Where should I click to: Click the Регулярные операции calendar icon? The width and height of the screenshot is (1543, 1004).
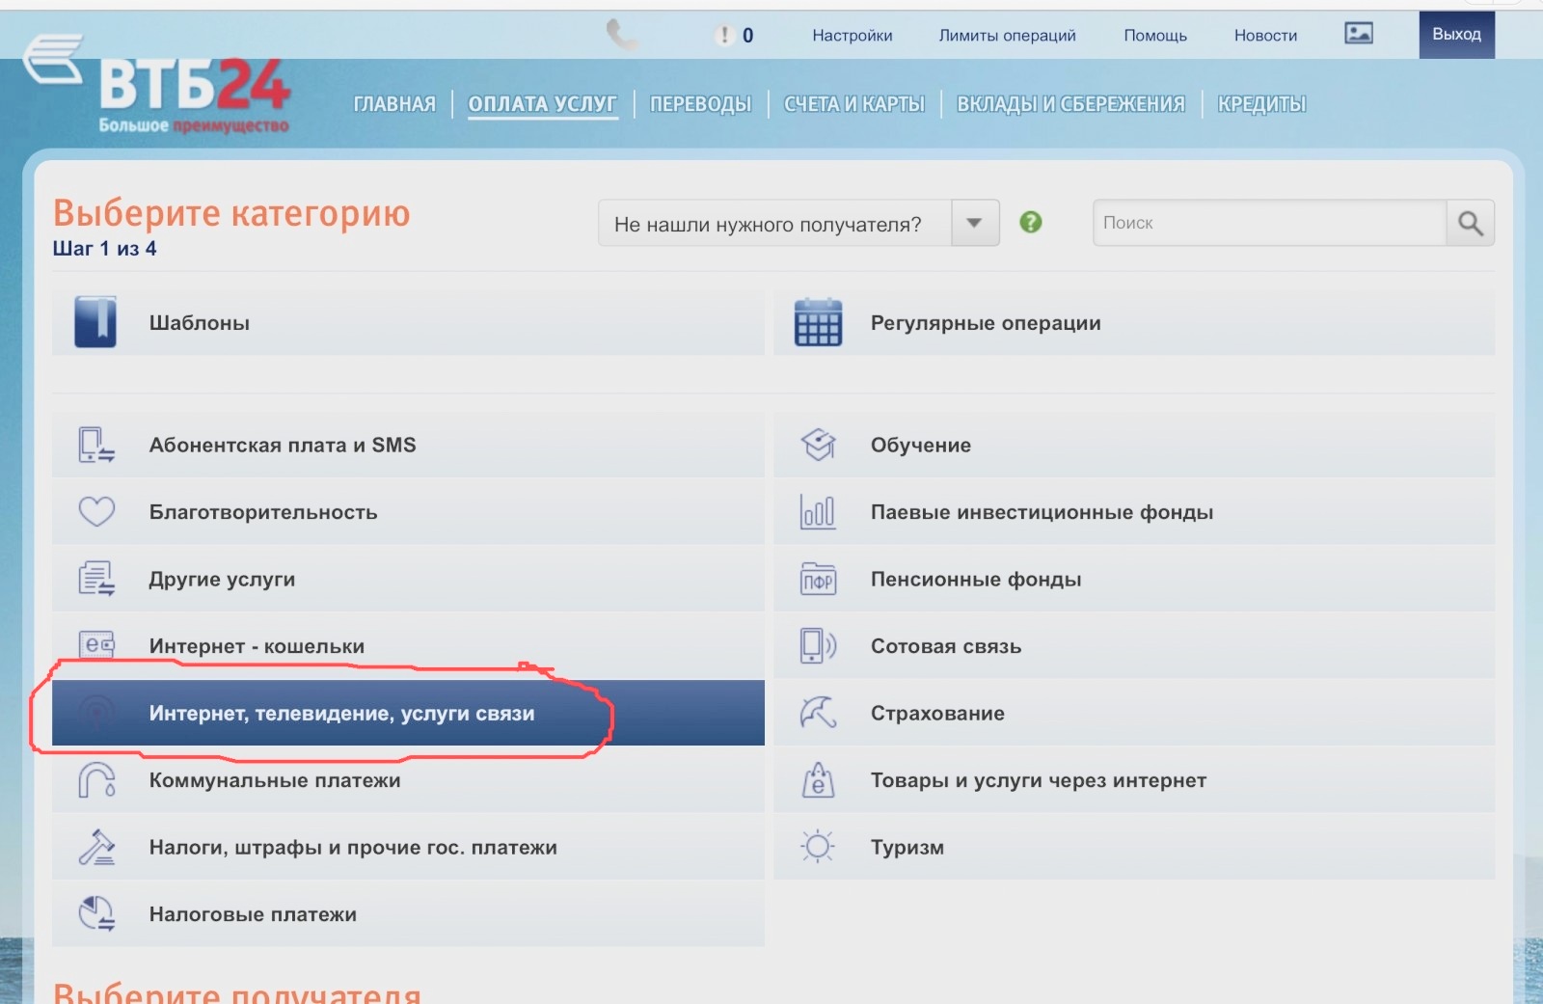[817, 321]
